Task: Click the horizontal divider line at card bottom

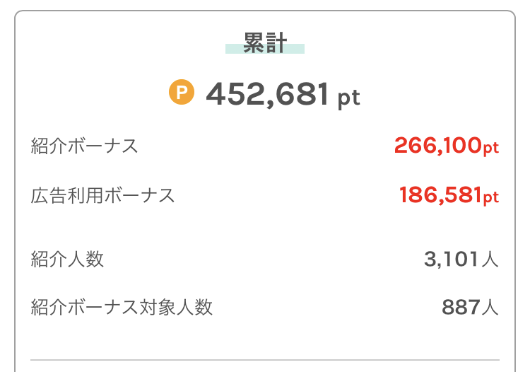Action: 265,360
